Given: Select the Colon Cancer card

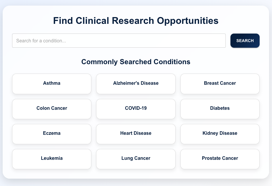Looking at the screenshot, I should (52, 109).
